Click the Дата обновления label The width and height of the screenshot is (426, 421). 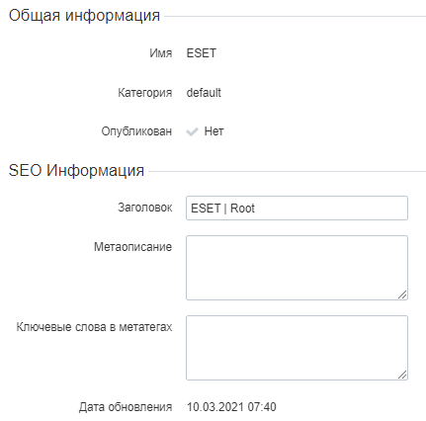point(126,407)
